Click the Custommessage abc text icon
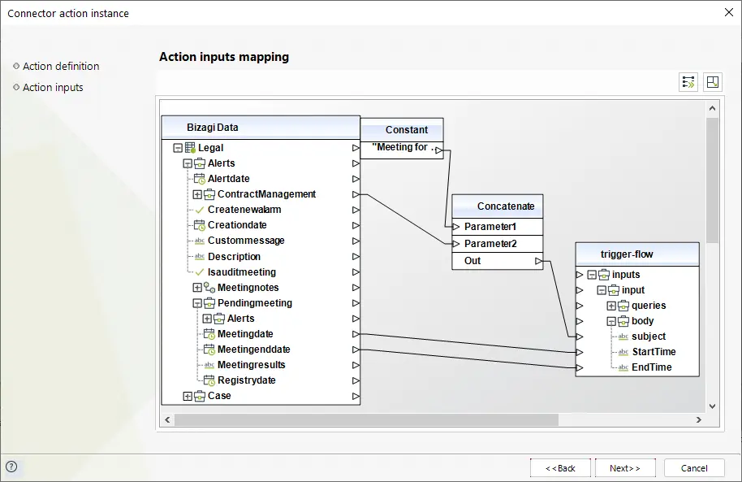The height and width of the screenshot is (482, 742). coord(200,241)
